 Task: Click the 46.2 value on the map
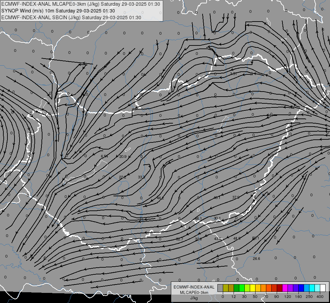point(160,198)
